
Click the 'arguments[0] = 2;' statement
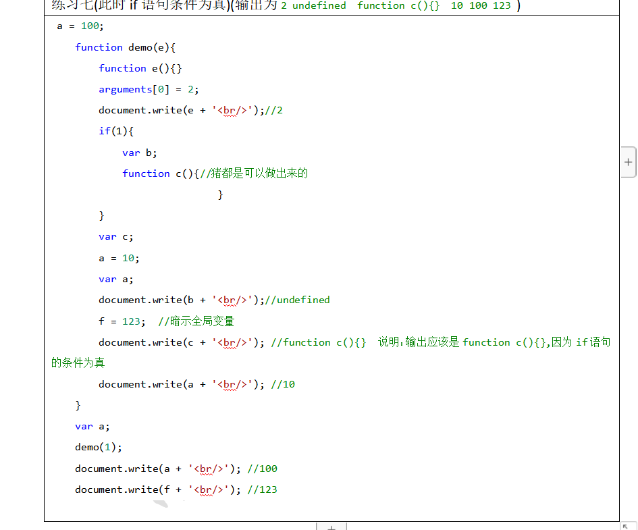[149, 90]
